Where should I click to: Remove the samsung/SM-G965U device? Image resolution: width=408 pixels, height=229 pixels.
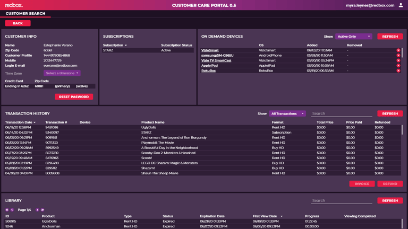click(398, 55)
